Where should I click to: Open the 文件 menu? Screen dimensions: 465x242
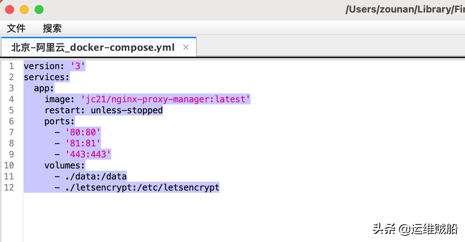click(x=16, y=28)
